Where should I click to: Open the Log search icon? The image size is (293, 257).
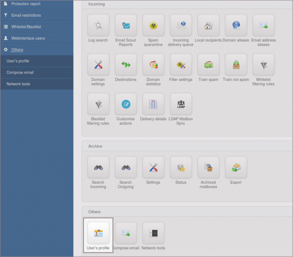click(x=98, y=25)
